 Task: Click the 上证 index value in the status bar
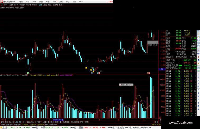point(11,127)
